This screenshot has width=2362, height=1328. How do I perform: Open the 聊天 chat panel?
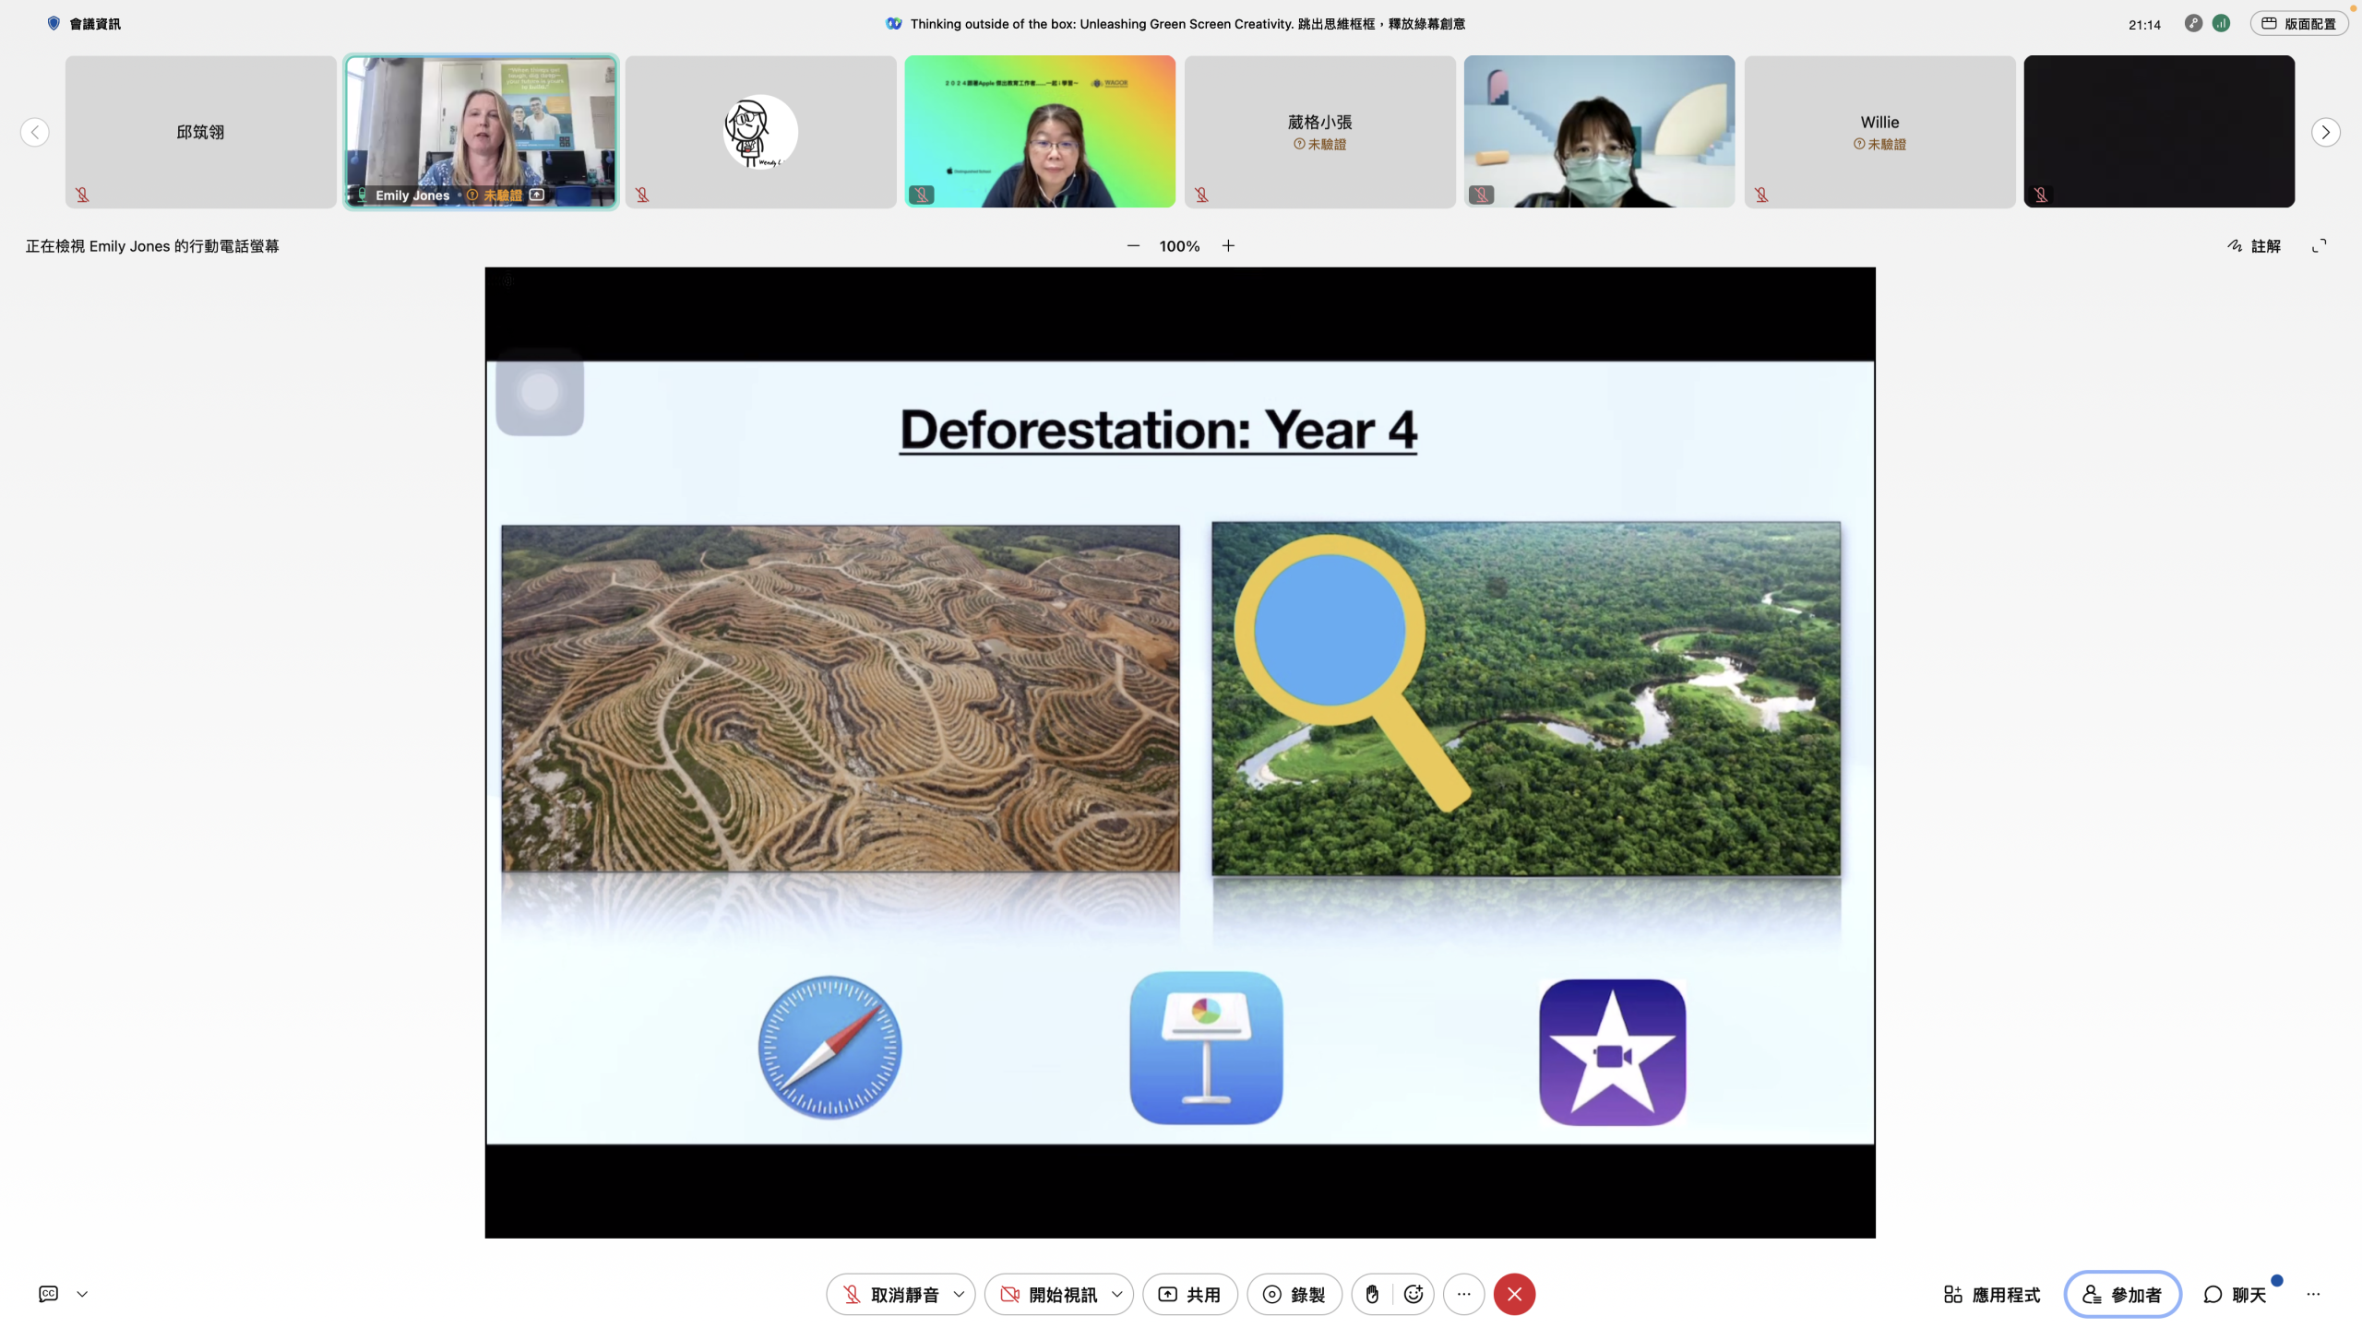(x=2235, y=1294)
